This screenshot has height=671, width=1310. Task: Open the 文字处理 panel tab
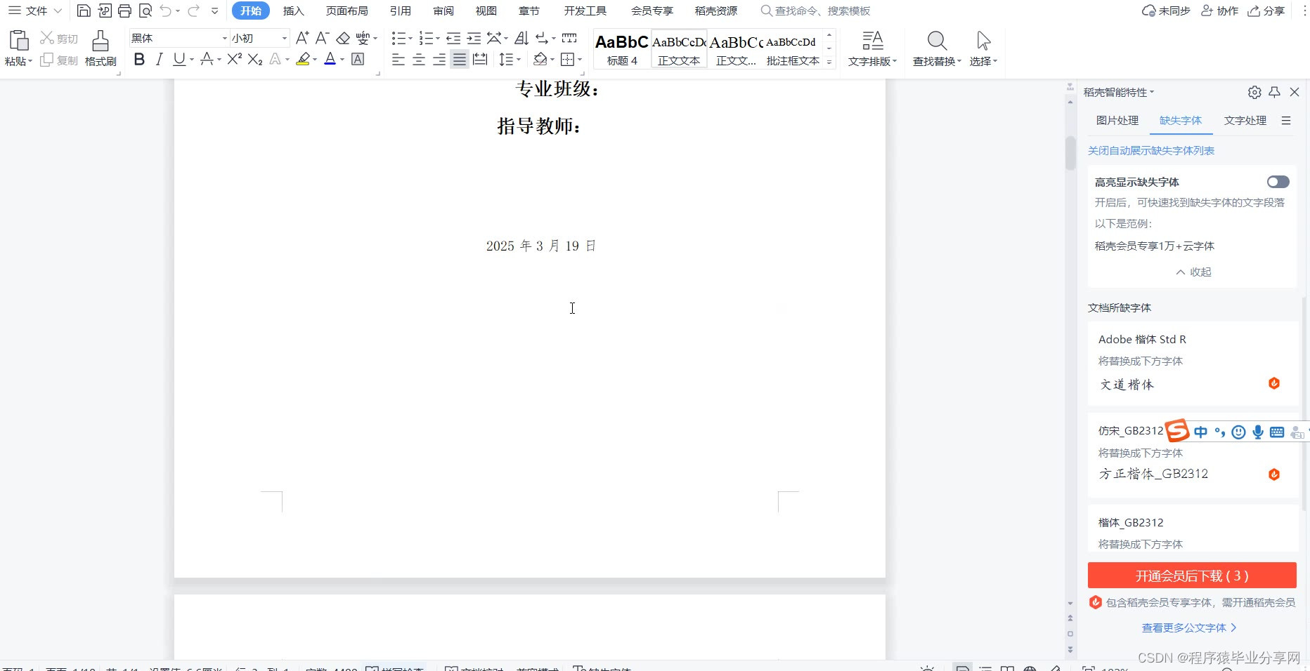(1245, 120)
